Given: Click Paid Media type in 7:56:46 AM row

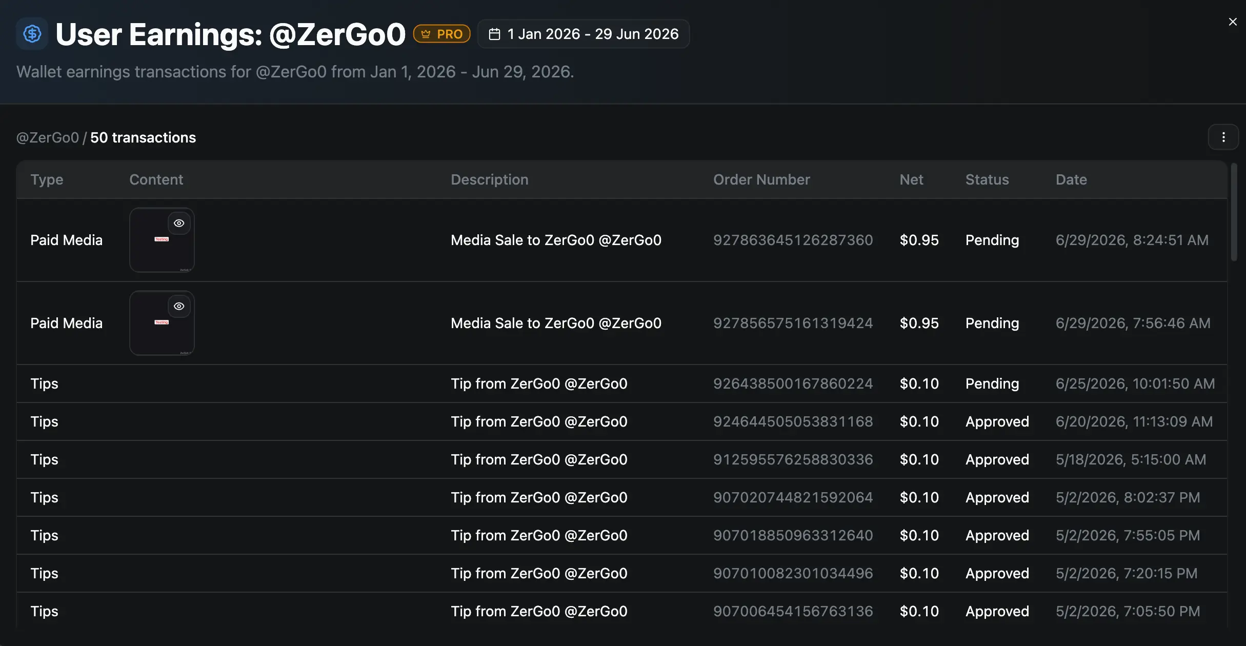Looking at the screenshot, I should (66, 323).
